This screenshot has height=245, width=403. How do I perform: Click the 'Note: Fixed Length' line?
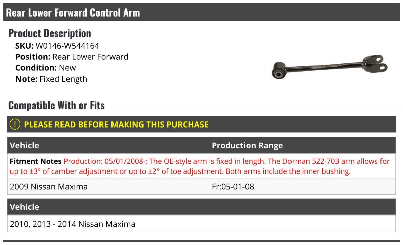point(51,79)
